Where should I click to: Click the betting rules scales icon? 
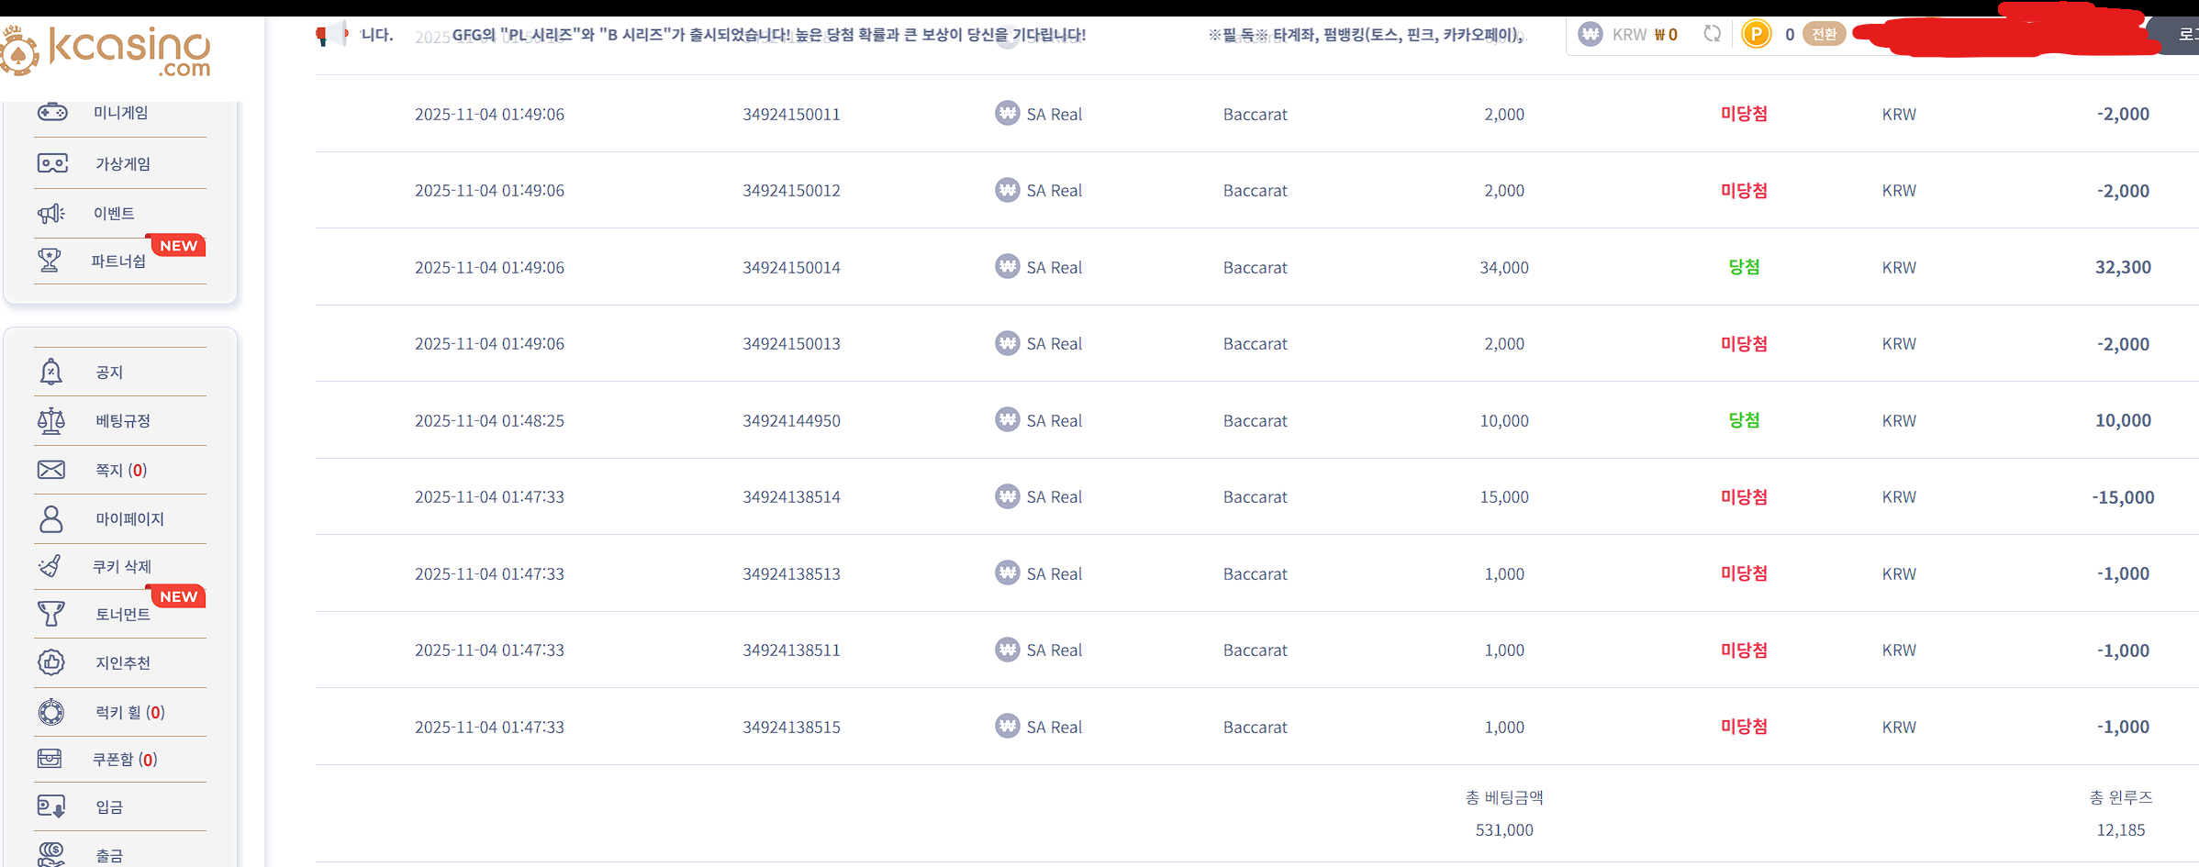coord(51,421)
